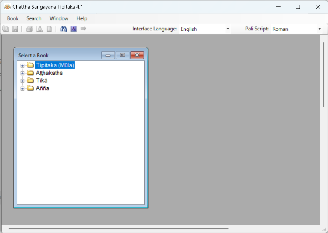The width and height of the screenshot is (328, 233).
Task: Minimize the Chattha Sangayana Tipitaka window
Action: [x=278, y=7]
